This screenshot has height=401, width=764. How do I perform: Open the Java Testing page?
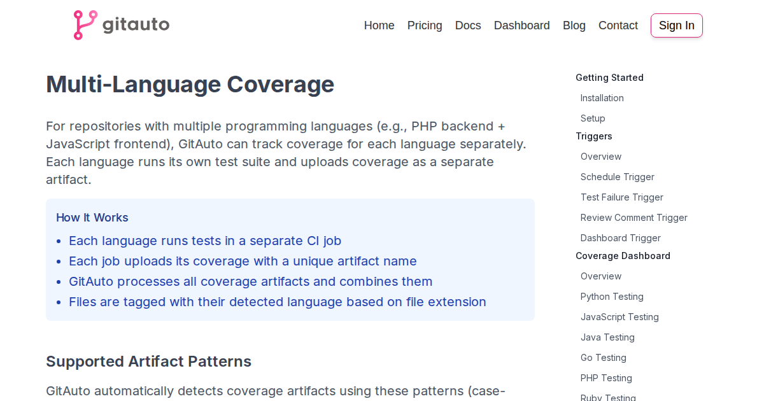[607, 337]
